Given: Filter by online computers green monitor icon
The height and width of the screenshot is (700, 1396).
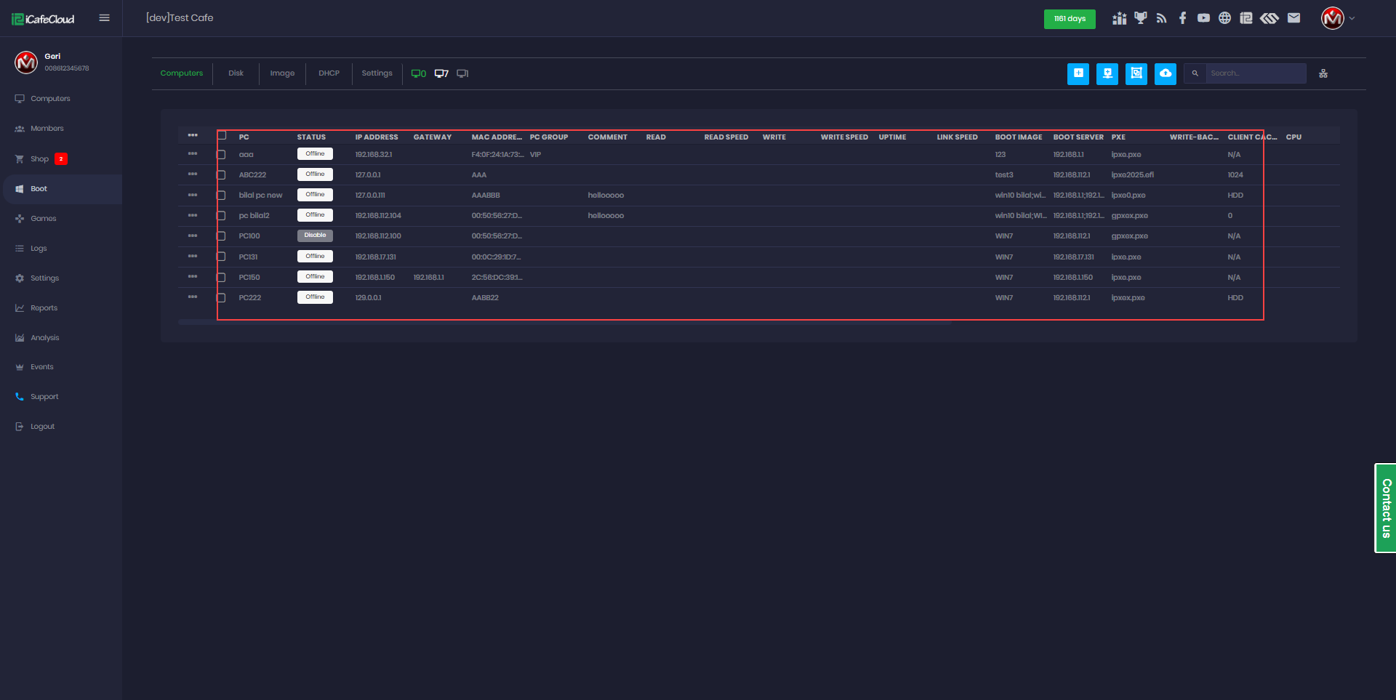Looking at the screenshot, I should click(x=418, y=73).
